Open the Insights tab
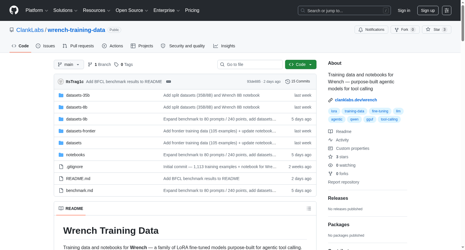The height and width of the screenshot is (250, 465). tap(224, 46)
